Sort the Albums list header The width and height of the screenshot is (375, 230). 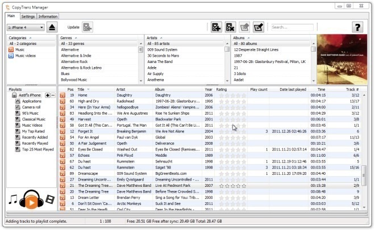coord(274,38)
